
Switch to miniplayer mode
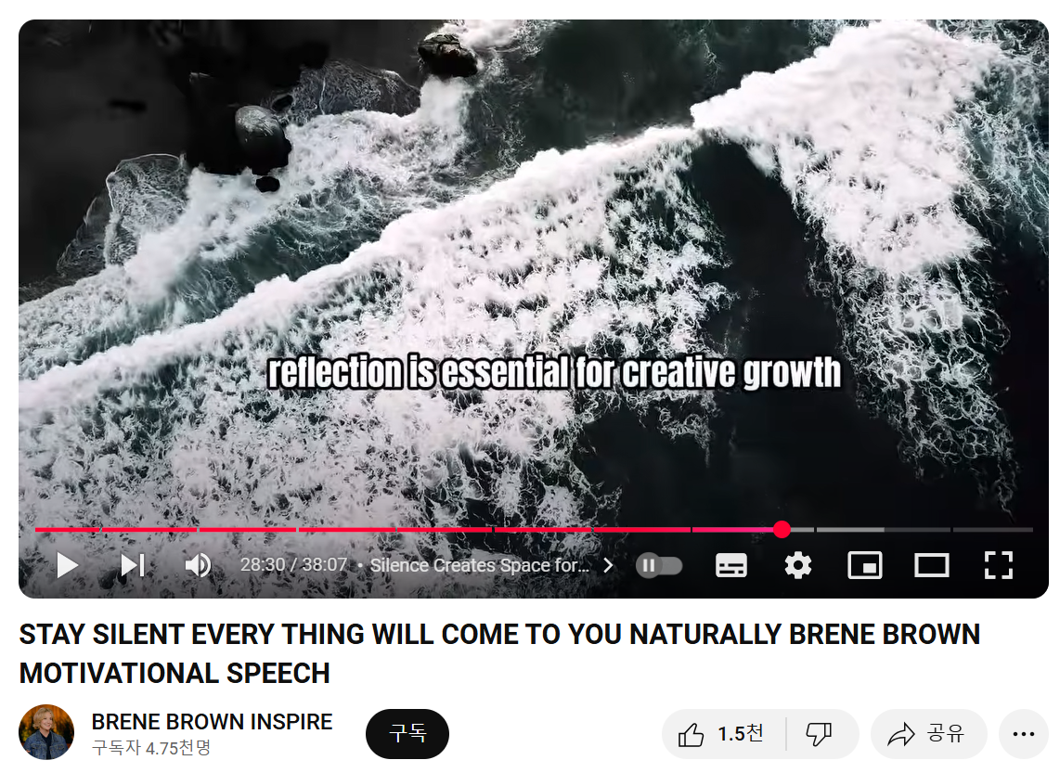(865, 565)
